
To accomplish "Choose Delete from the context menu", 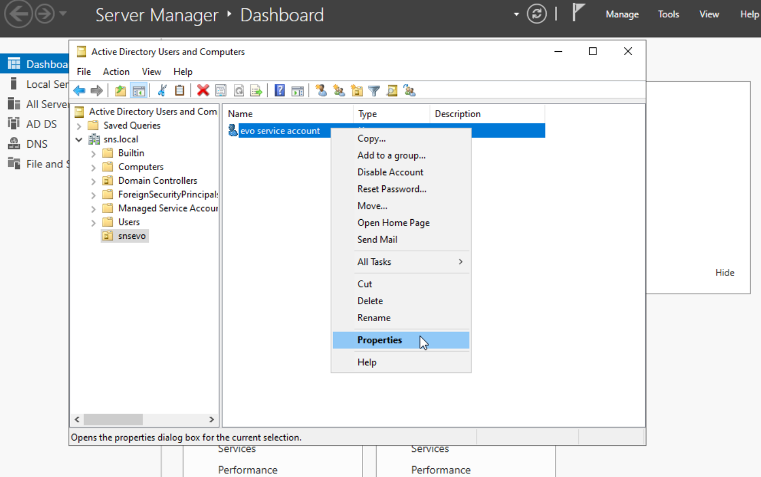I will point(401,300).
